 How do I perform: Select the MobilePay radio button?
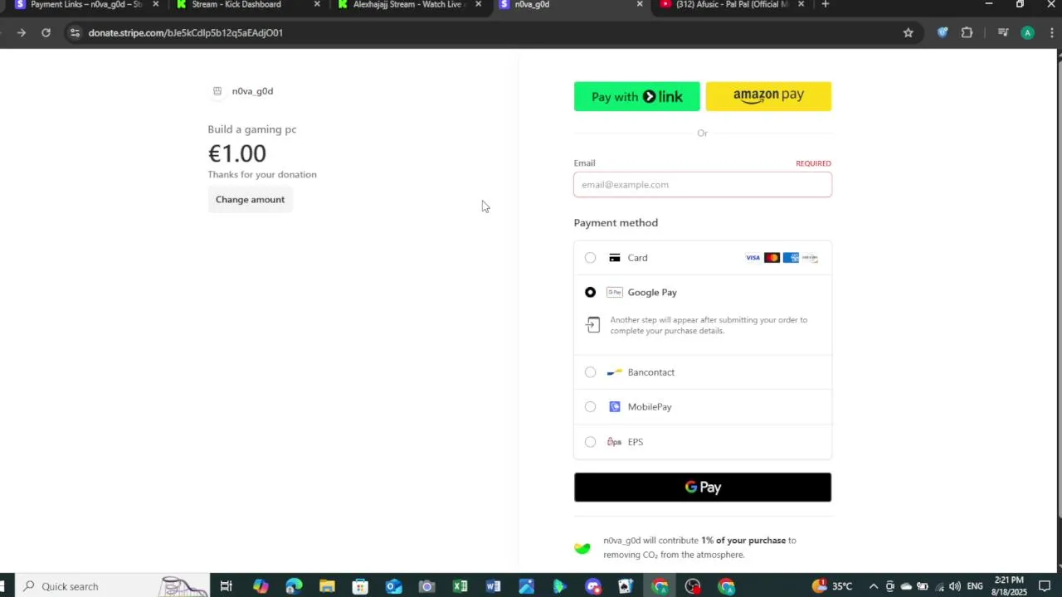590,407
